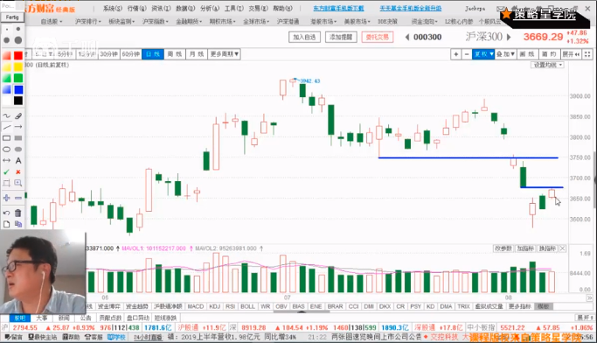
Task: Open 设置均线 dropdown
Action: tap(547, 65)
